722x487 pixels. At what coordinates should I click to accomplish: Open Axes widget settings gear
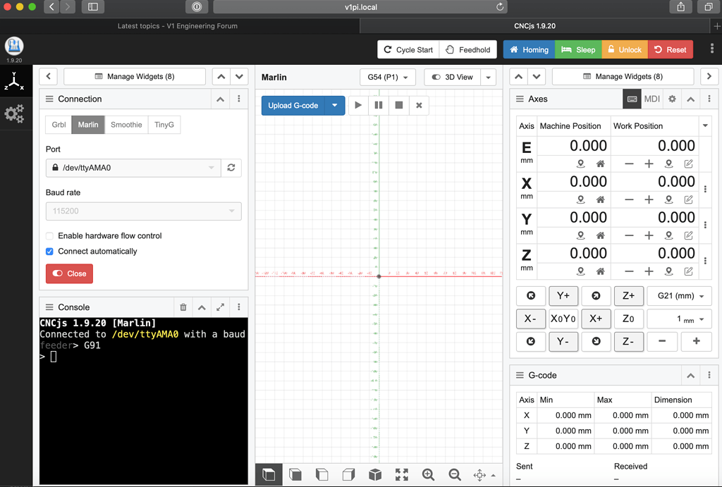(672, 99)
